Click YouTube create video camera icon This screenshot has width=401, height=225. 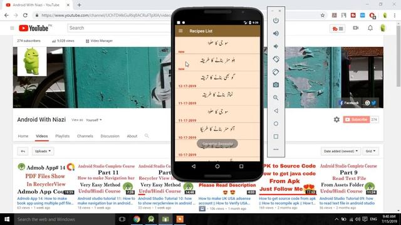[x=356, y=27]
